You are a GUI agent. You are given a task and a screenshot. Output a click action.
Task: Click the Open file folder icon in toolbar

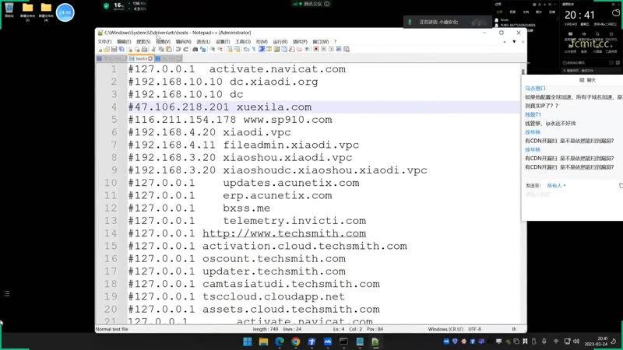point(107,49)
